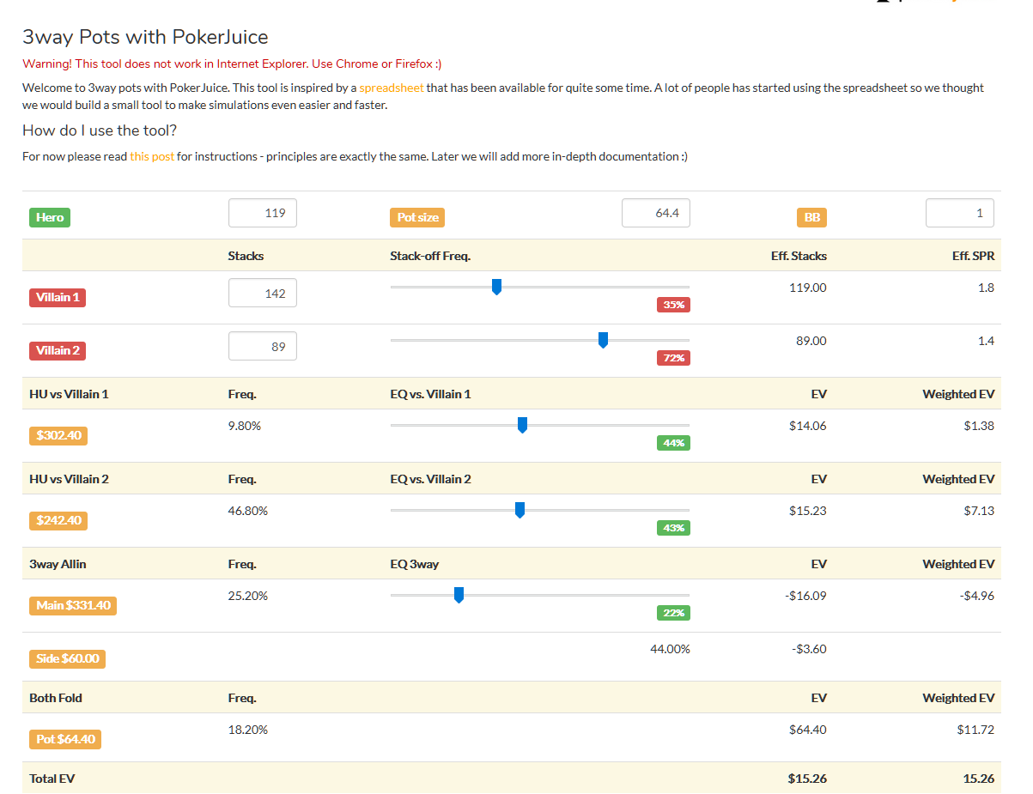Image resolution: width=1033 pixels, height=794 pixels.
Task: Click the Pot $64.40 badge
Action: click(x=65, y=739)
